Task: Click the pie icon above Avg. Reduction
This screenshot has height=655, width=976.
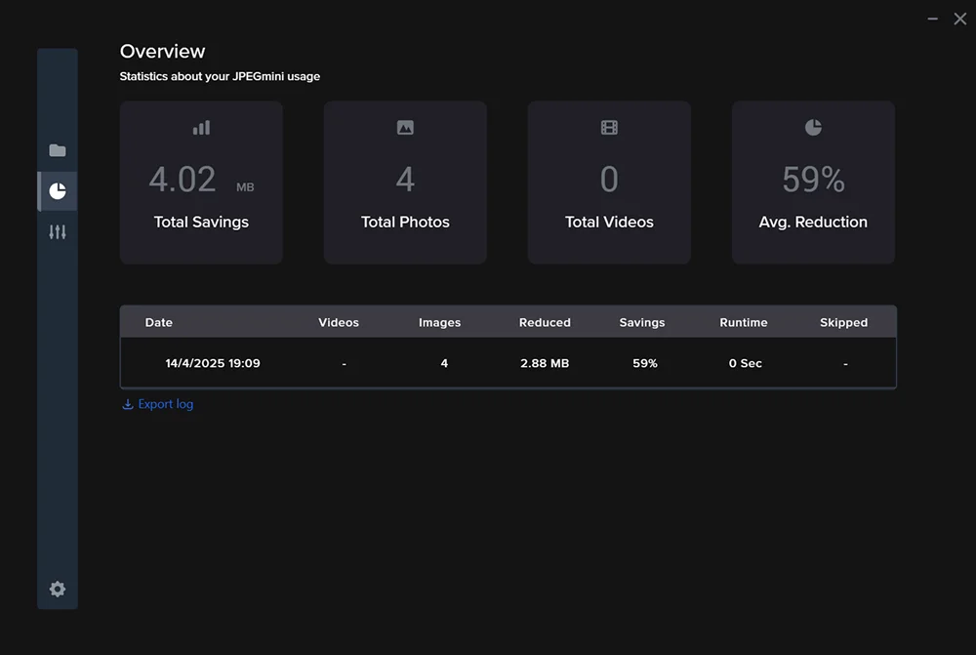Action: (x=813, y=128)
